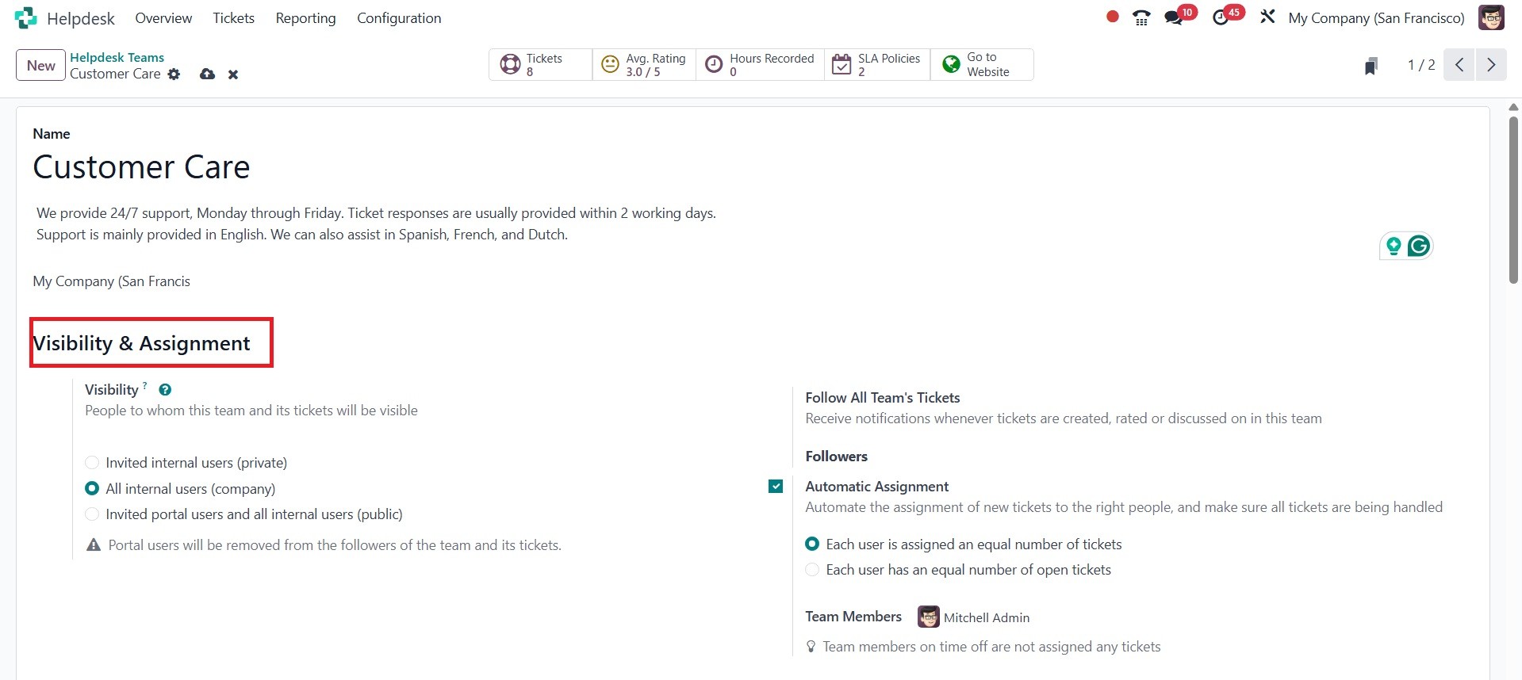This screenshot has width=1522, height=680.
Task: Open the My Company (San Francisco) switcher
Action: [x=1376, y=18]
